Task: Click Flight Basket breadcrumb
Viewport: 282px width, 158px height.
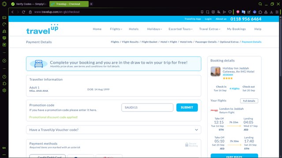Action: coord(149,42)
